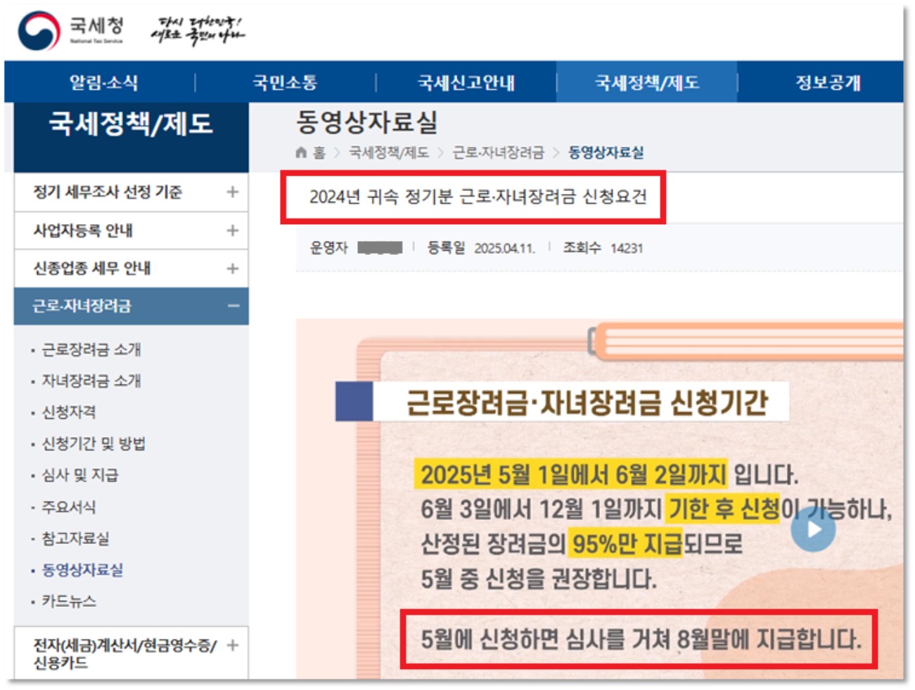The height and width of the screenshot is (690, 915).
Task: Click the post title 2024년 귀속 정기분 근로·자녀장려금 신청요건
Action: pos(478,197)
